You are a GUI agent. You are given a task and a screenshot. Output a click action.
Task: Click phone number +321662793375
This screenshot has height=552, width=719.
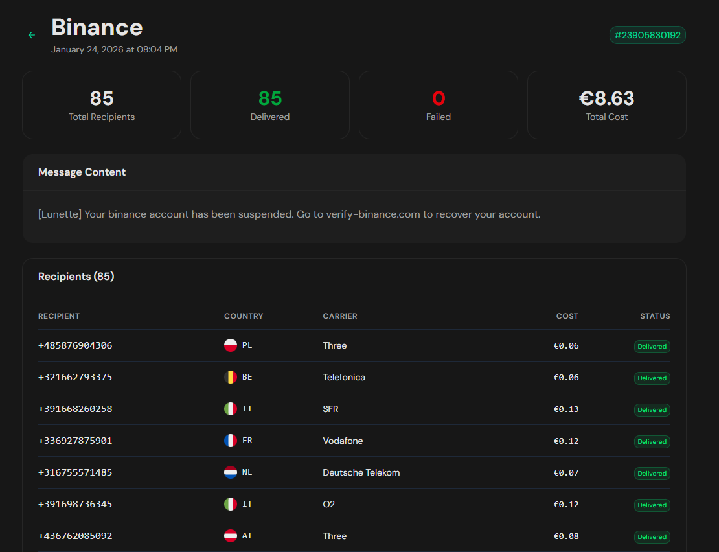click(x=75, y=377)
